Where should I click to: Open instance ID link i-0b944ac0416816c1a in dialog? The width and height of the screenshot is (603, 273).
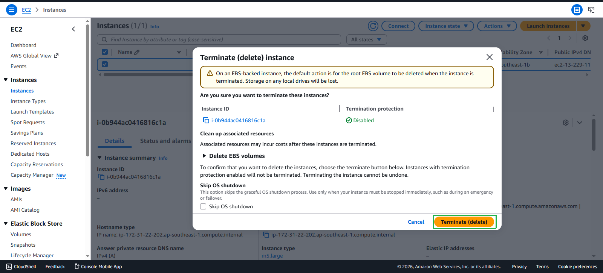[x=238, y=120]
